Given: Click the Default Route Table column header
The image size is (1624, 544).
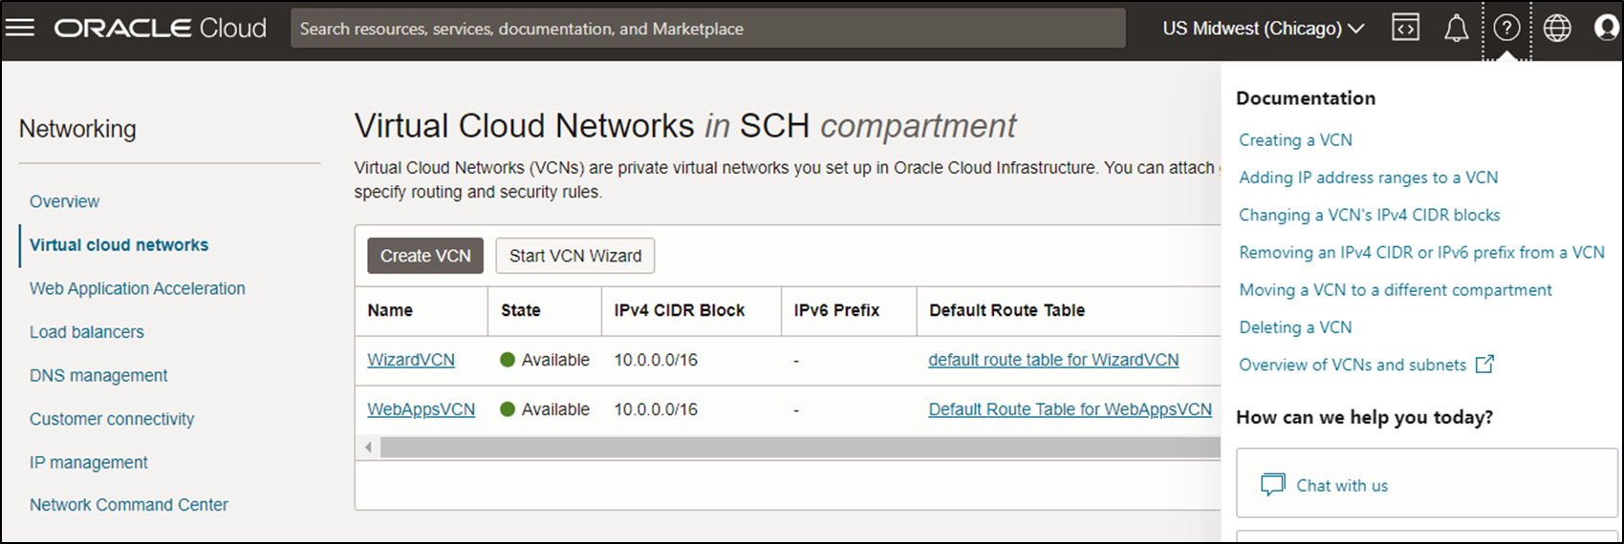Looking at the screenshot, I should (x=1007, y=310).
